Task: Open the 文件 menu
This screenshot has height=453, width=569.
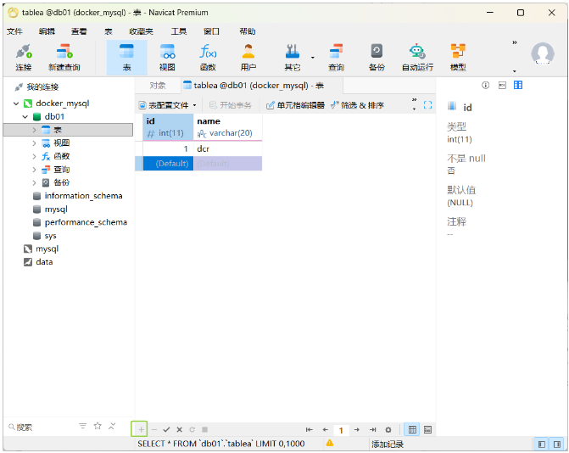Action: click(14, 31)
